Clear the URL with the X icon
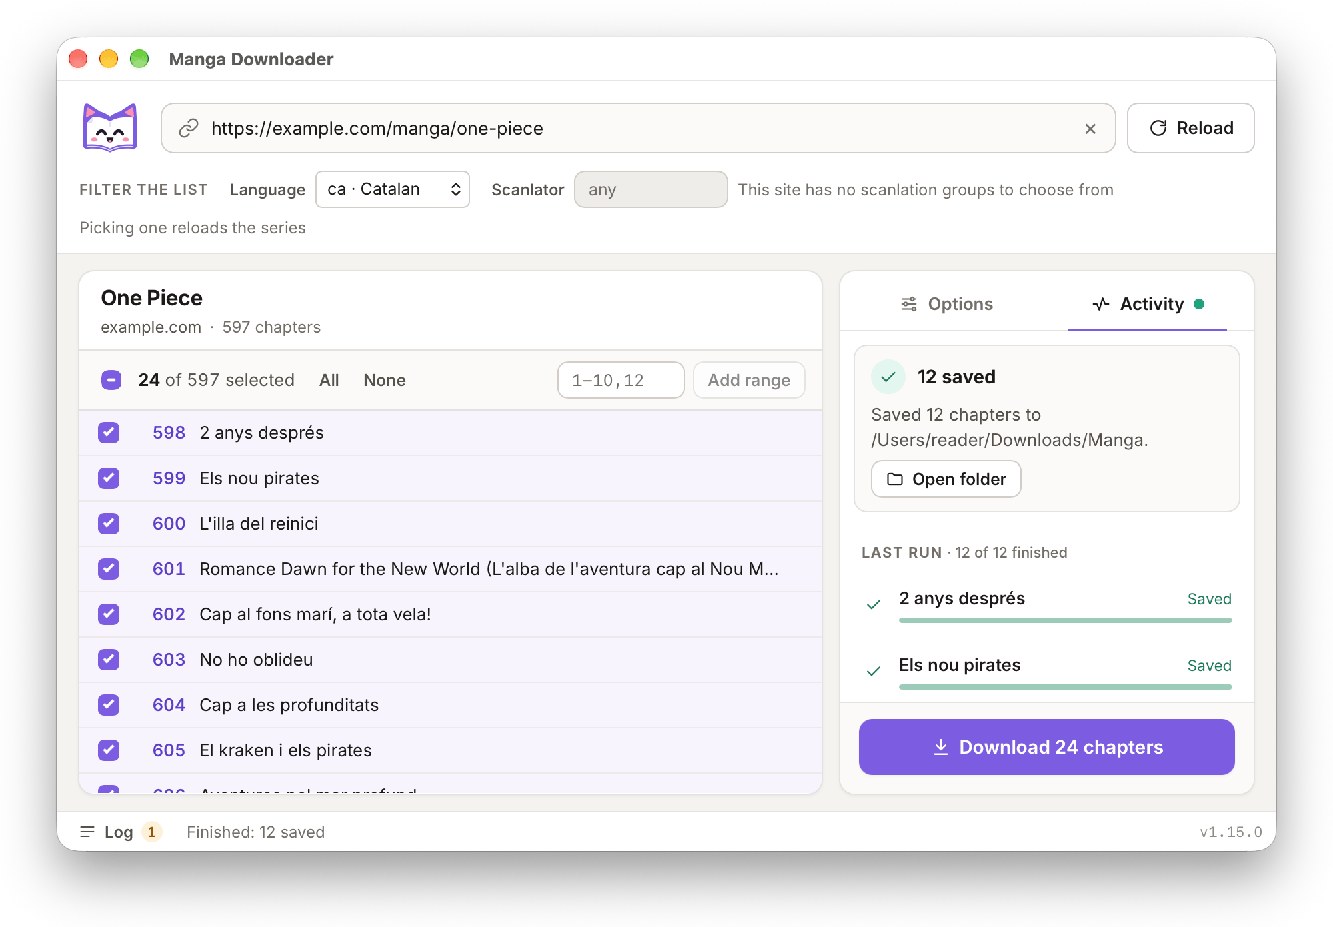This screenshot has width=1333, height=927. click(1090, 129)
